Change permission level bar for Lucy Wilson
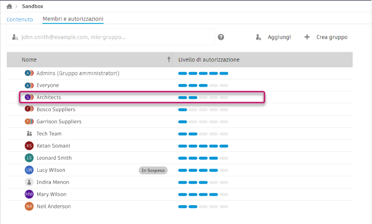This screenshot has height=224, width=372. 203,170
